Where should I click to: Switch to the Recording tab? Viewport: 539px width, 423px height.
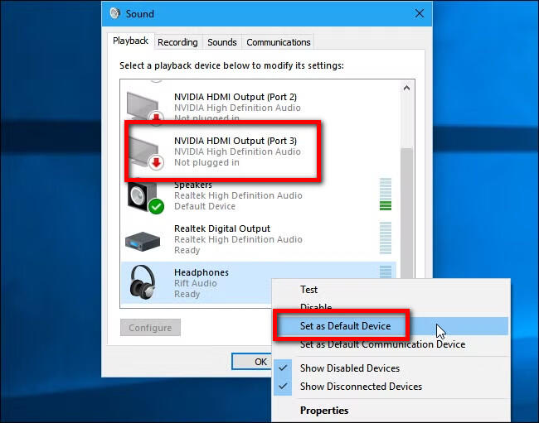[177, 42]
